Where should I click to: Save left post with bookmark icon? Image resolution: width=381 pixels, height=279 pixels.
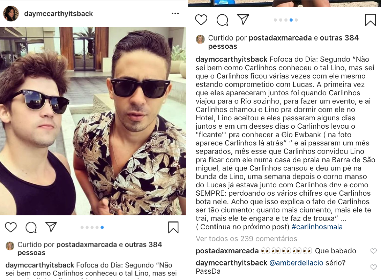tap(173, 227)
